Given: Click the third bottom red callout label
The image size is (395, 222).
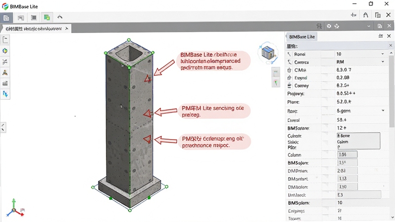Looking at the screenshot, I should 216,142.
